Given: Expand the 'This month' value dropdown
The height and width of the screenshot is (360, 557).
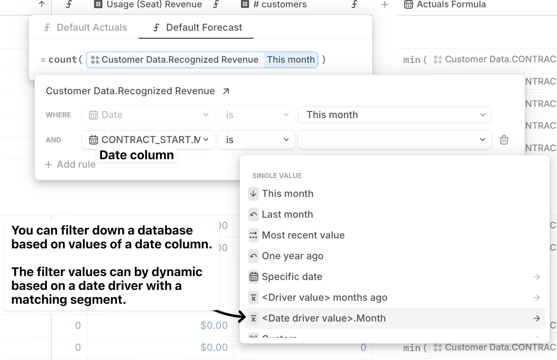Looking at the screenshot, I should point(394,115).
